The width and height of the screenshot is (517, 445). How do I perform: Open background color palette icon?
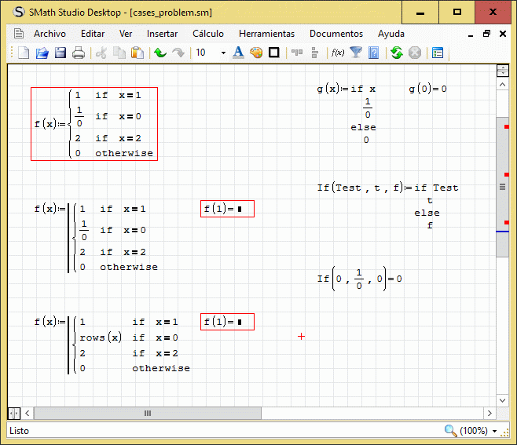[256, 53]
